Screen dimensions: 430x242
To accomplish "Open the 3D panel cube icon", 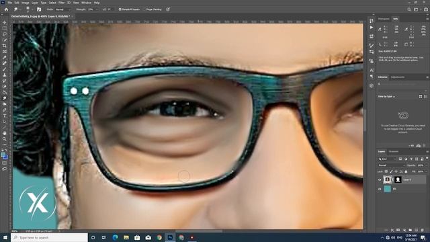I will pyautogui.click(x=372, y=85).
